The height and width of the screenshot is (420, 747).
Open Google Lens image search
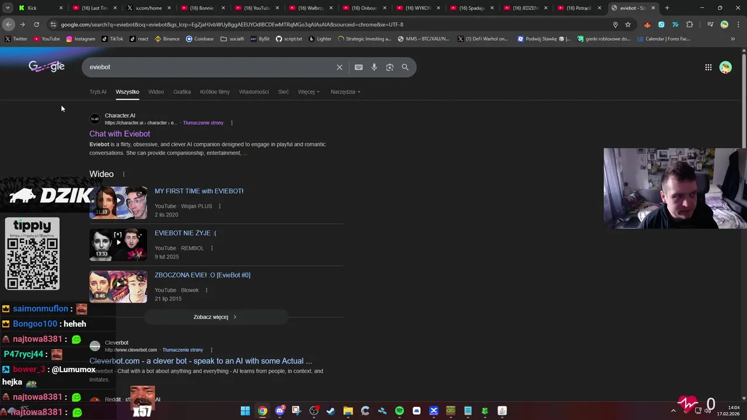[390, 67]
